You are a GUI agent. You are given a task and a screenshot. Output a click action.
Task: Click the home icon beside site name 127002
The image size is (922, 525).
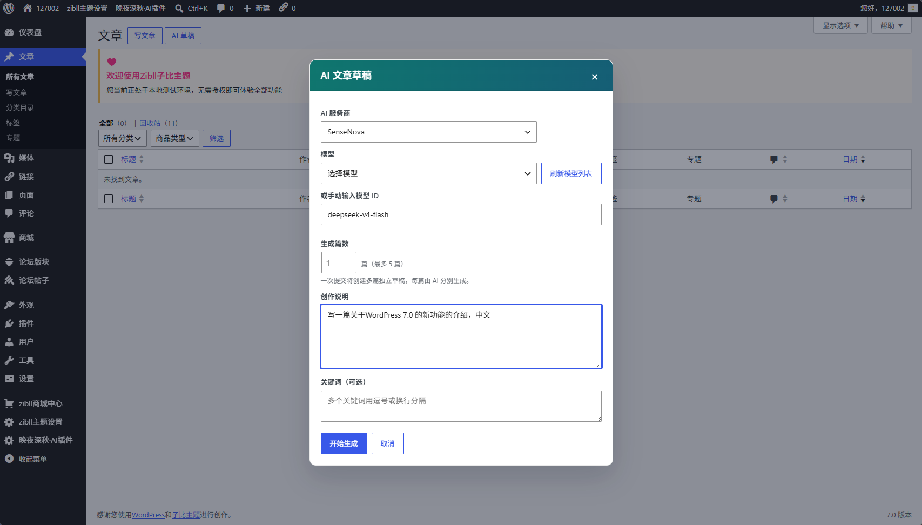click(28, 8)
